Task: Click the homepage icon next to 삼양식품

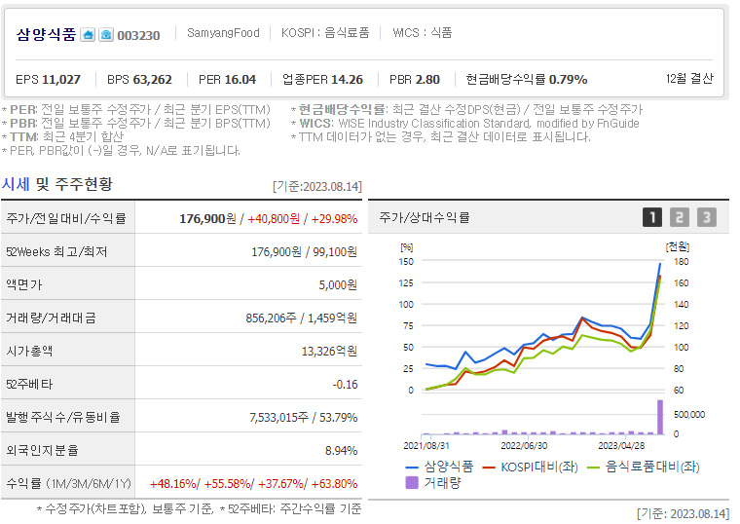Action: (x=88, y=35)
